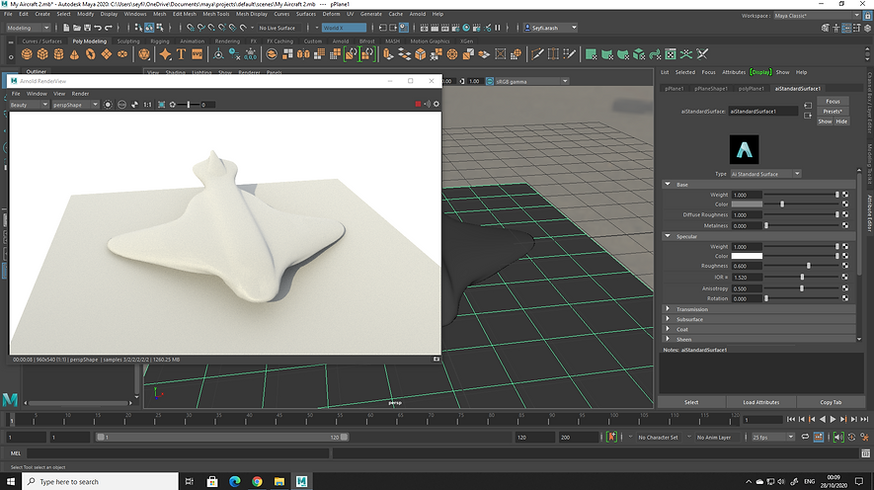Click the Copy Tab button
Image resolution: width=874 pixels, height=490 pixels.
tap(831, 402)
